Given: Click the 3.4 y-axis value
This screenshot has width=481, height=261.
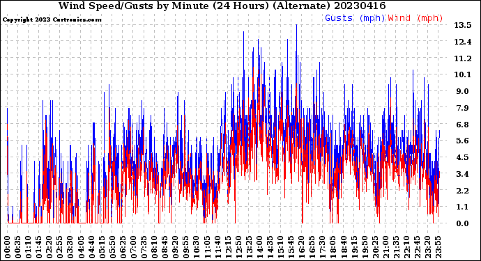Looking at the screenshot, I should click(x=463, y=174).
